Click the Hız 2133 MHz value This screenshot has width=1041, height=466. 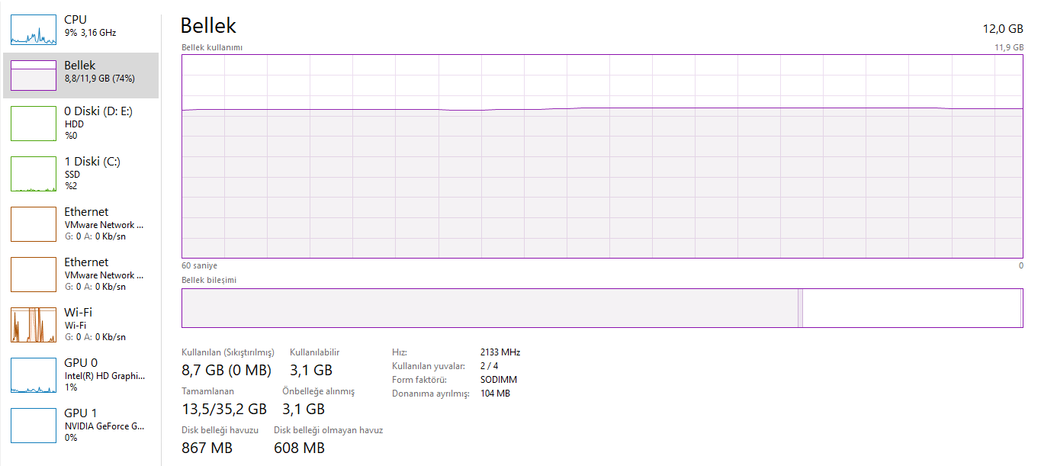(500, 352)
